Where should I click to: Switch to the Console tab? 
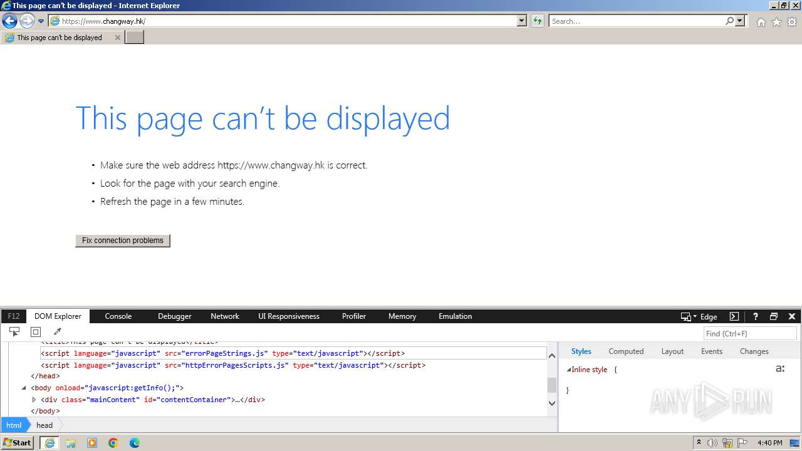pyautogui.click(x=118, y=316)
